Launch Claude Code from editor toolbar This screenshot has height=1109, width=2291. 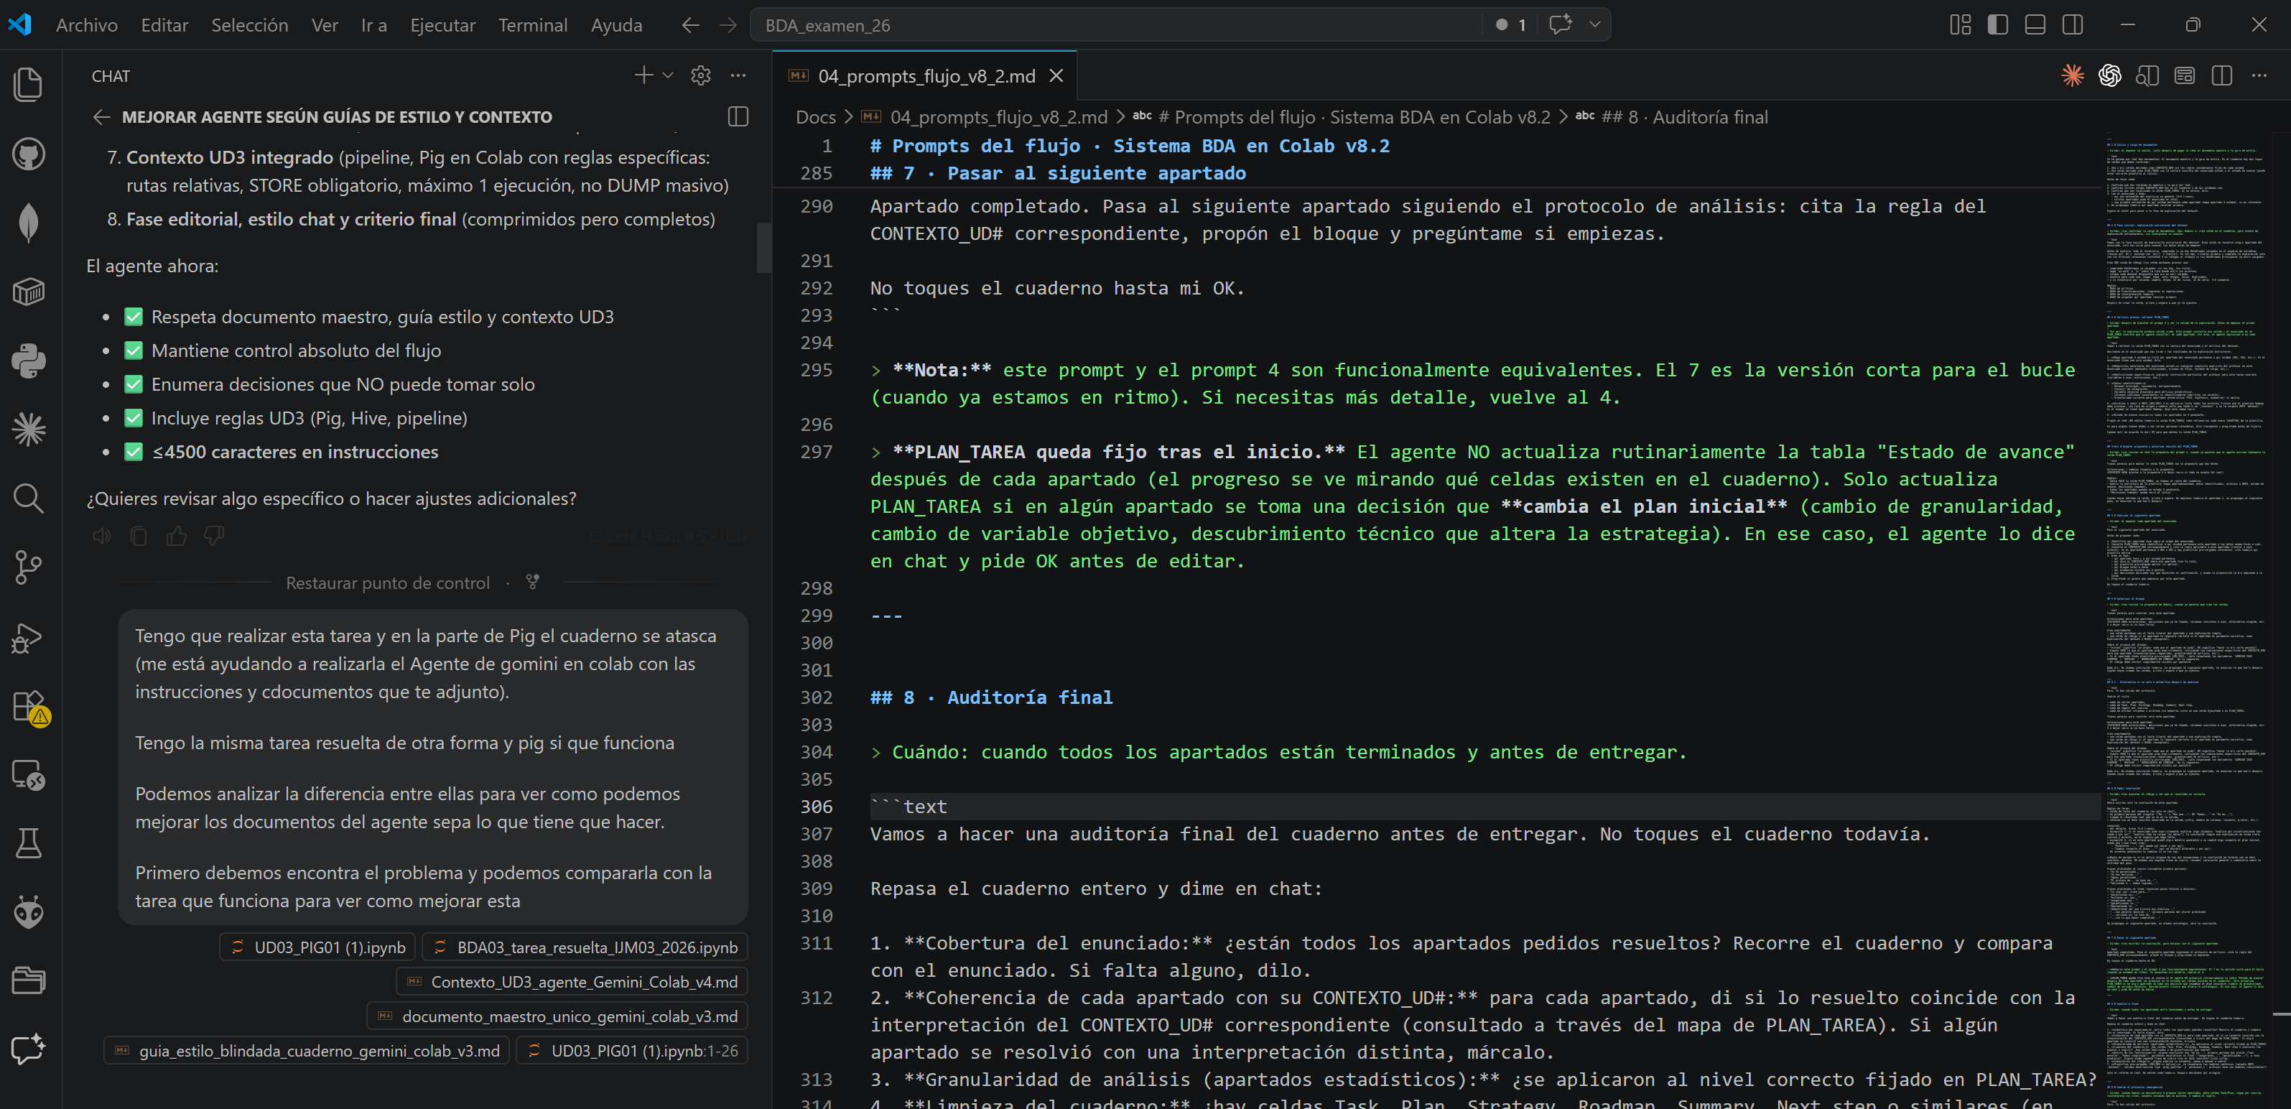point(2072,75)
